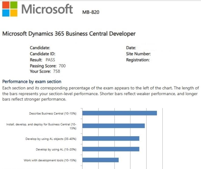
Task: Click the Work with development tools label
Action: [50, 160]
